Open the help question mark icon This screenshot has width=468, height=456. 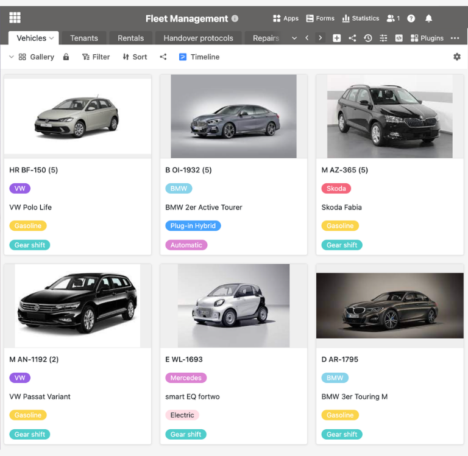click(411, 18)
